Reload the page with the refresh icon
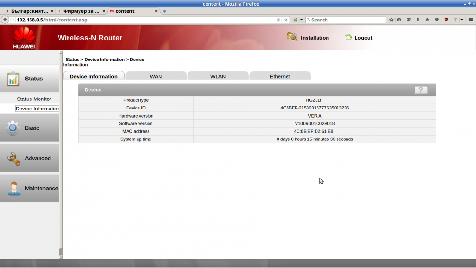The width and height of the screenshot is (476, 268). [286, 20]
